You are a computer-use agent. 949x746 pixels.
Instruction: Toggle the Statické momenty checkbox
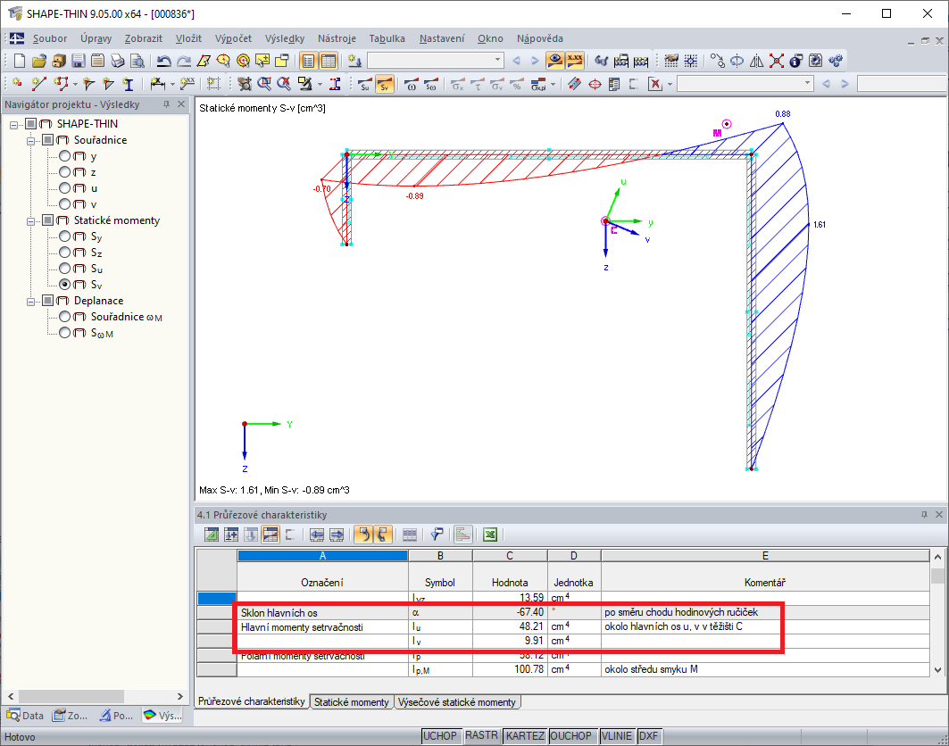click(x=48, y=220)
